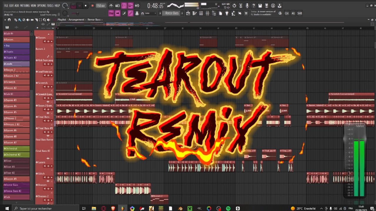The width and height of the screenshot is (376, 211).
Task: Select the 'Chants' pattern
Action: [16, 52]
